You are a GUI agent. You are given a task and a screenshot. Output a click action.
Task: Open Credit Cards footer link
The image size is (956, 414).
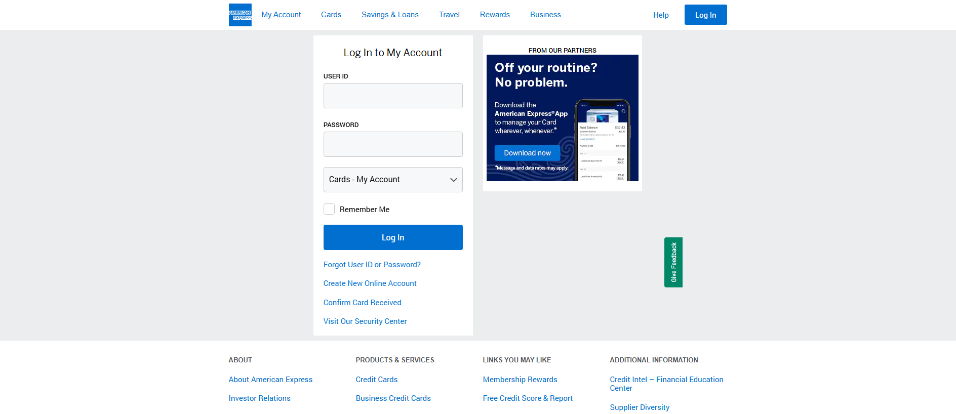(x=377, y=380)
